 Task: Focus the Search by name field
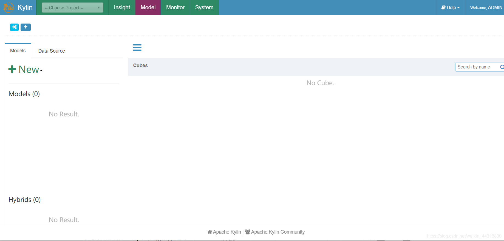point(479,67)
